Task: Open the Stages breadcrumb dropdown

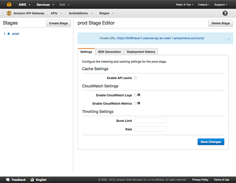Action: click(106, 13)
